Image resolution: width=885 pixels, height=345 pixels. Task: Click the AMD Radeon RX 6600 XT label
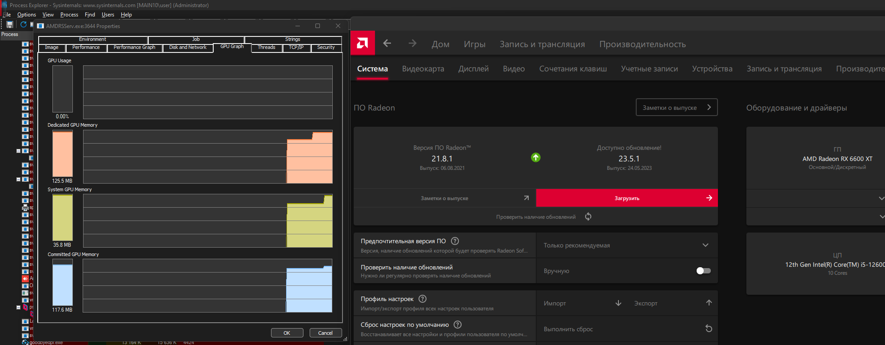(837, 159)
